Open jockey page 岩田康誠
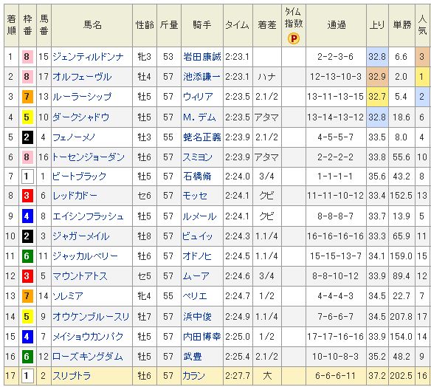This screenshot has width=431, height=387. point(202,57)
